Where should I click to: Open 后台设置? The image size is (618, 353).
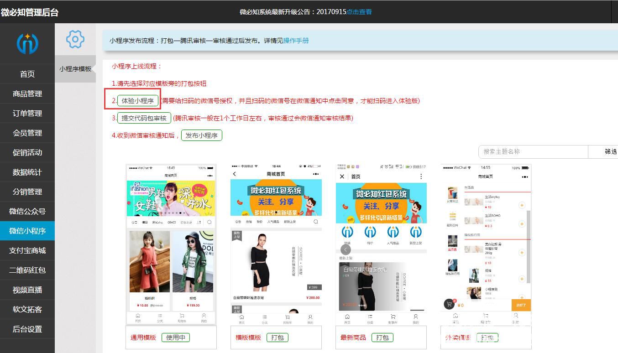pos(27,329)
